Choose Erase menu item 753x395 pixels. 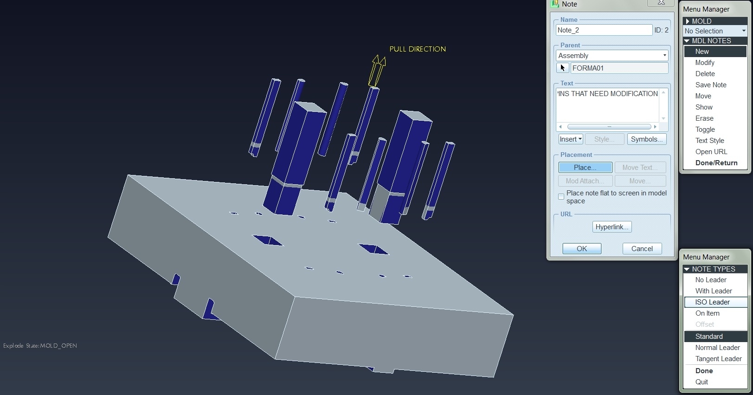click(x=704, y=118)
